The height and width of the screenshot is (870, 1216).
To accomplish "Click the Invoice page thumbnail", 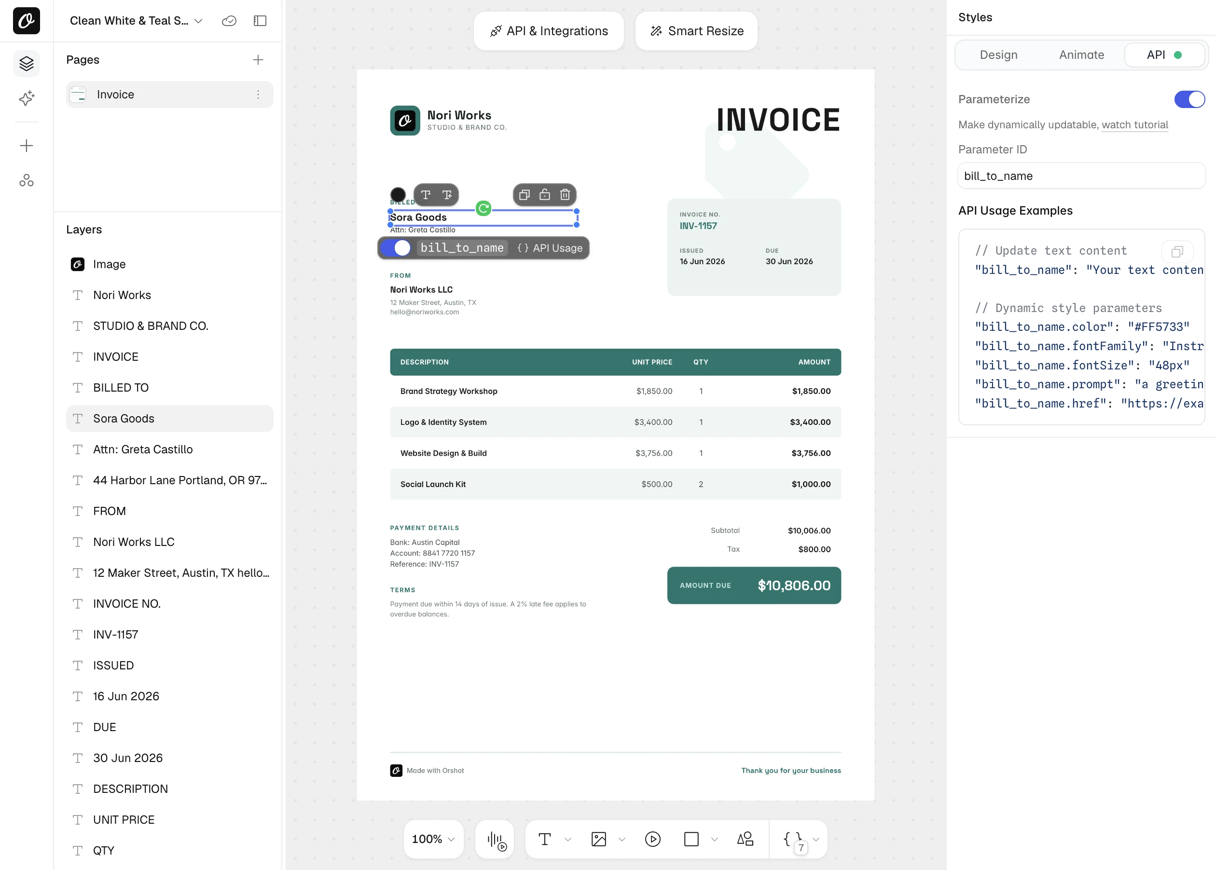I will [78, 95].
